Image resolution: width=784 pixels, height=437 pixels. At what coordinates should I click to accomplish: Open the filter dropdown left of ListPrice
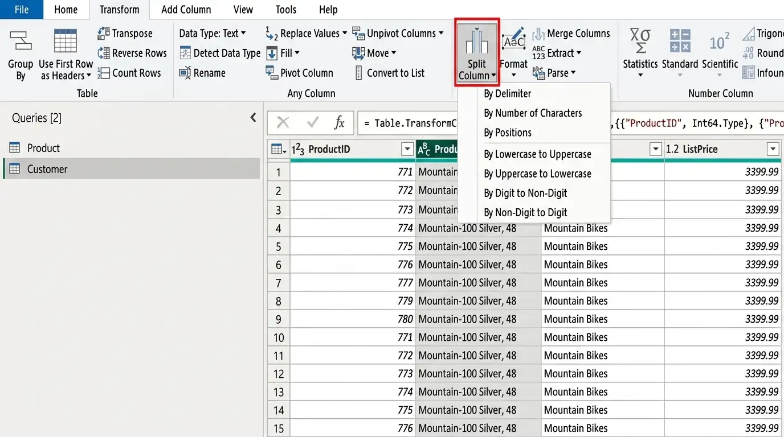[x=655, y=149]
